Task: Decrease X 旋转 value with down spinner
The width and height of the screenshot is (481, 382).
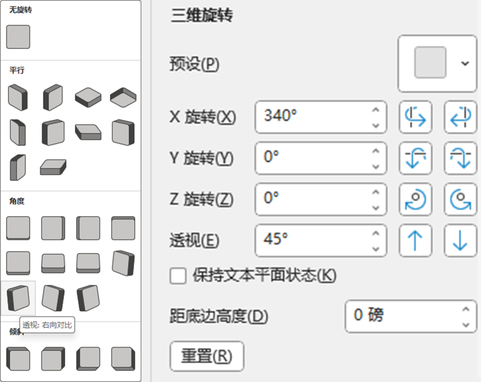Action: [x=376, y=125]
